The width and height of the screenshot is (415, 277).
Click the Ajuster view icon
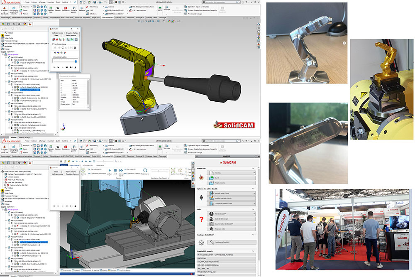point(173,171)
